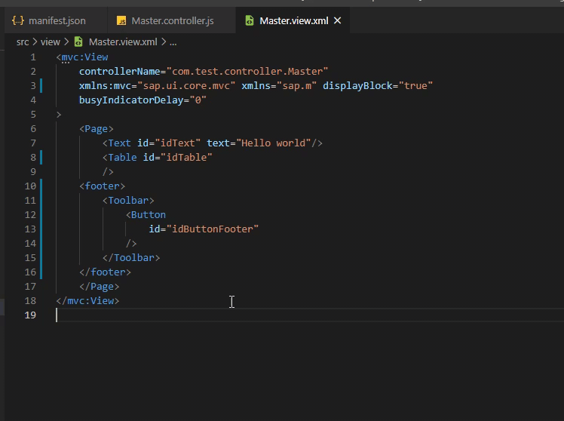Click the busyIndicatorDelay attribute

[x=131, y=100]
